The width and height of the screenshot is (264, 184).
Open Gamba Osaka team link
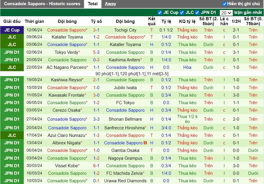pyautogui.click(x=125, y=150)
